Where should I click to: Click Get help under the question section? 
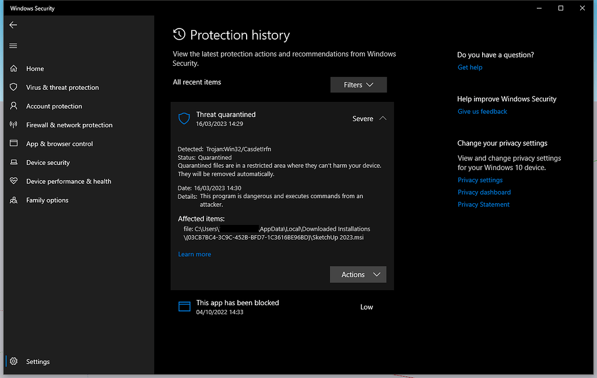(470, 67)
